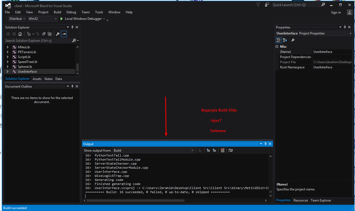The width and height of the screenshot is (355, 211).
Task: Expand the ScriptLib project node
Action: (8, 57)
